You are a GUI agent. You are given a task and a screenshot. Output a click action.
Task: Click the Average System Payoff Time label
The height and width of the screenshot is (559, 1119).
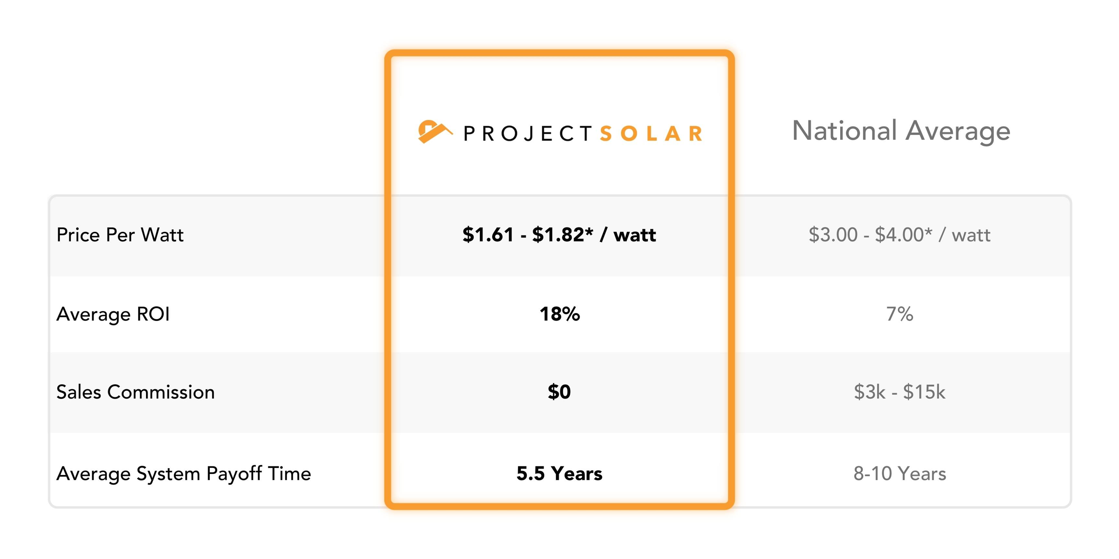184,474
